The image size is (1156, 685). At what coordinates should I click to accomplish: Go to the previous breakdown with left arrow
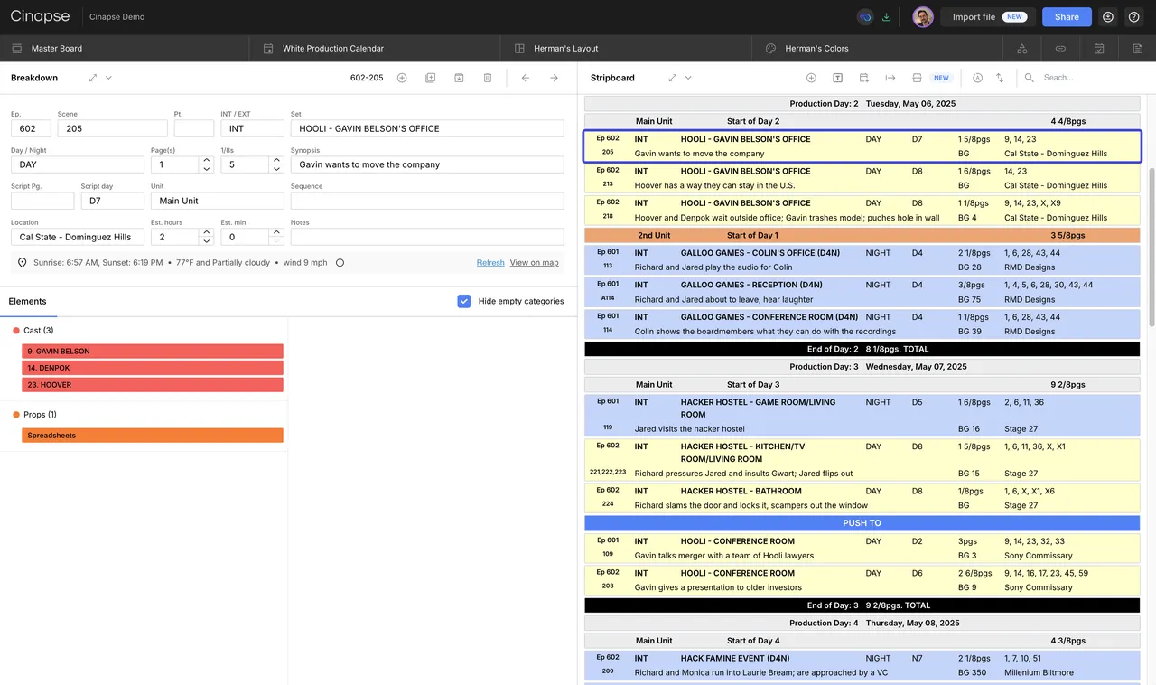(x=526, y=78)
